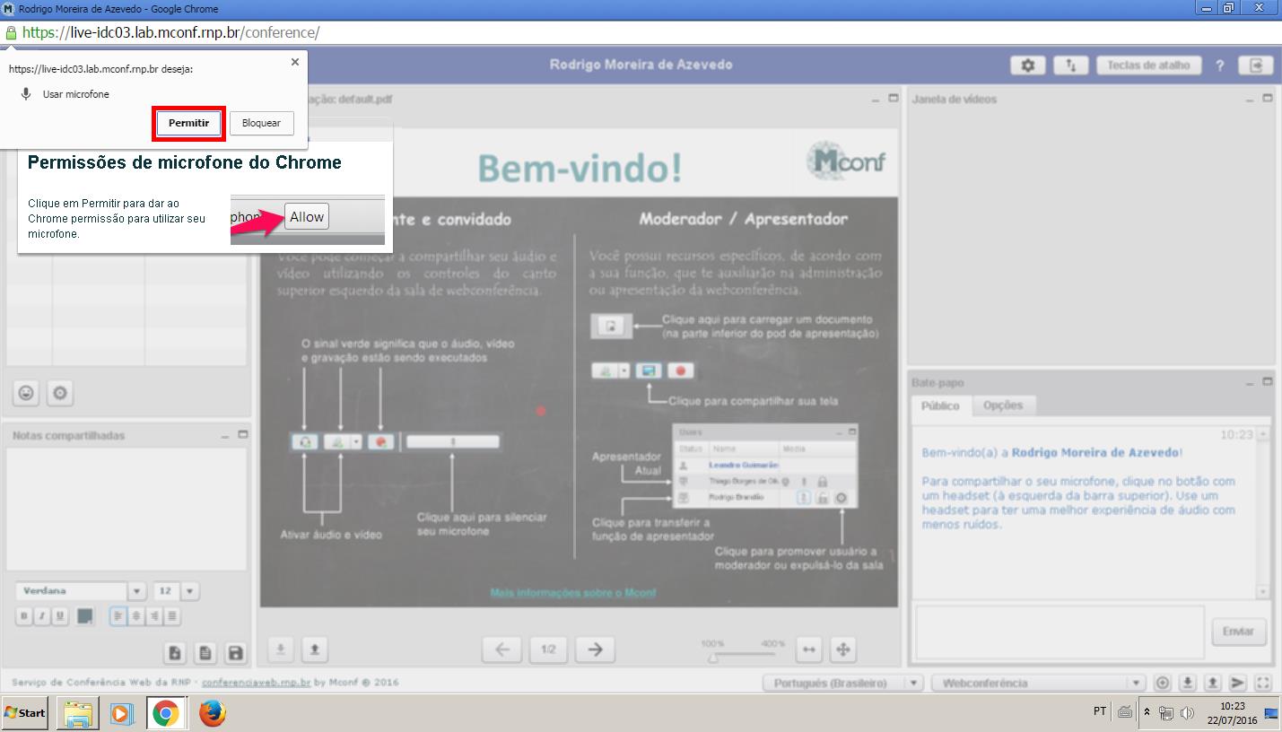Image resolution: width=1282 pixels, height=732 pixels.
Task: Click Enviar to send chat message
Action: point(1238,632)
